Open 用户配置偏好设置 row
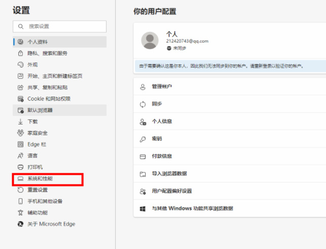The image size is (326, 249). tap(230, 191)
